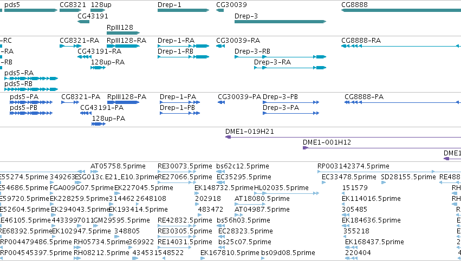
Task: Click the HL02035.5prime EST
Action: [287, 193]
